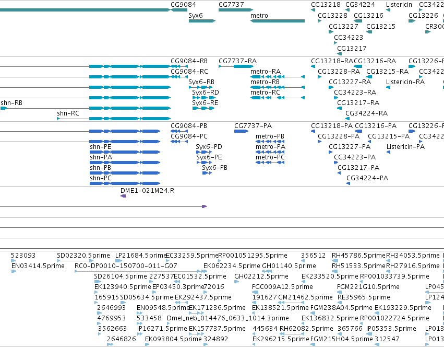Open the Dmel_neb_014476_0633_1014.3prime EST label
The image size is (444, 347).
[x=228, y=318]
